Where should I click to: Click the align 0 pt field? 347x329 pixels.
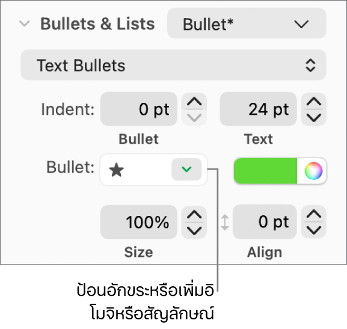265,221
